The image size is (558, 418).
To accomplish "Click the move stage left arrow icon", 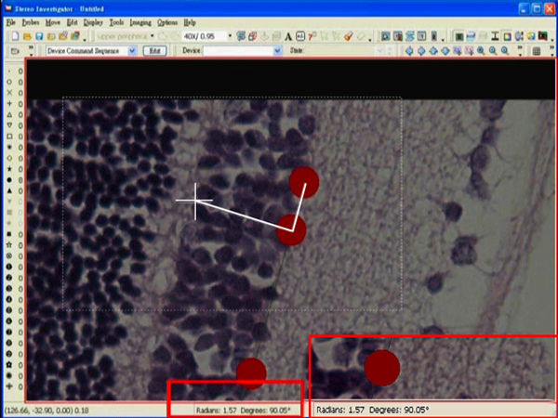I will (x=410, y=51).
